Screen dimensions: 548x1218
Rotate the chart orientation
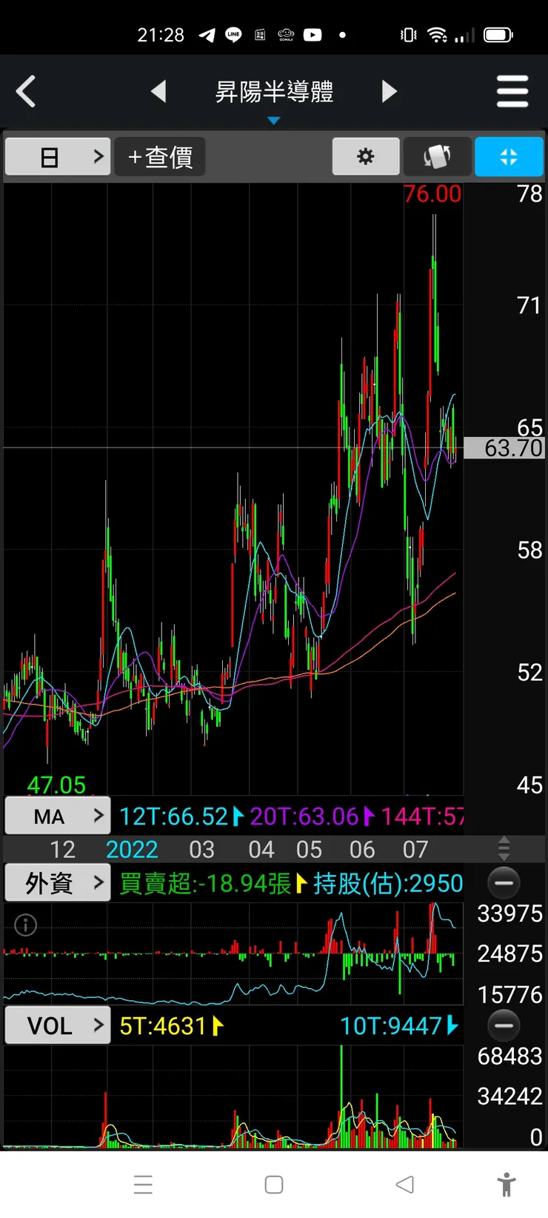437,157
